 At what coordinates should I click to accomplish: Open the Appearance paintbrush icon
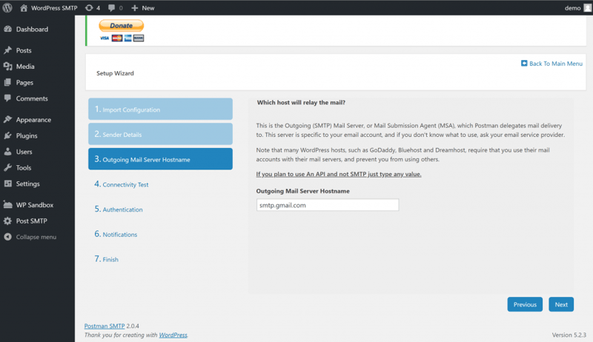coord(8,120)
